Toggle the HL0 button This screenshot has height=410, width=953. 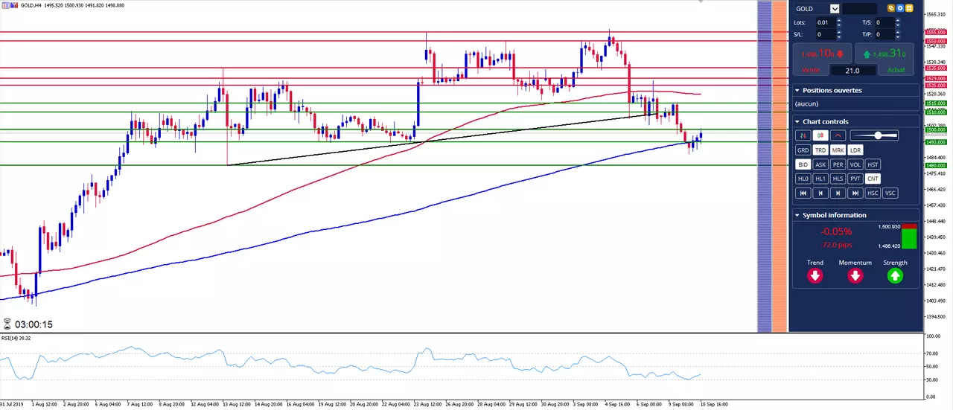(x=803, y=179)
